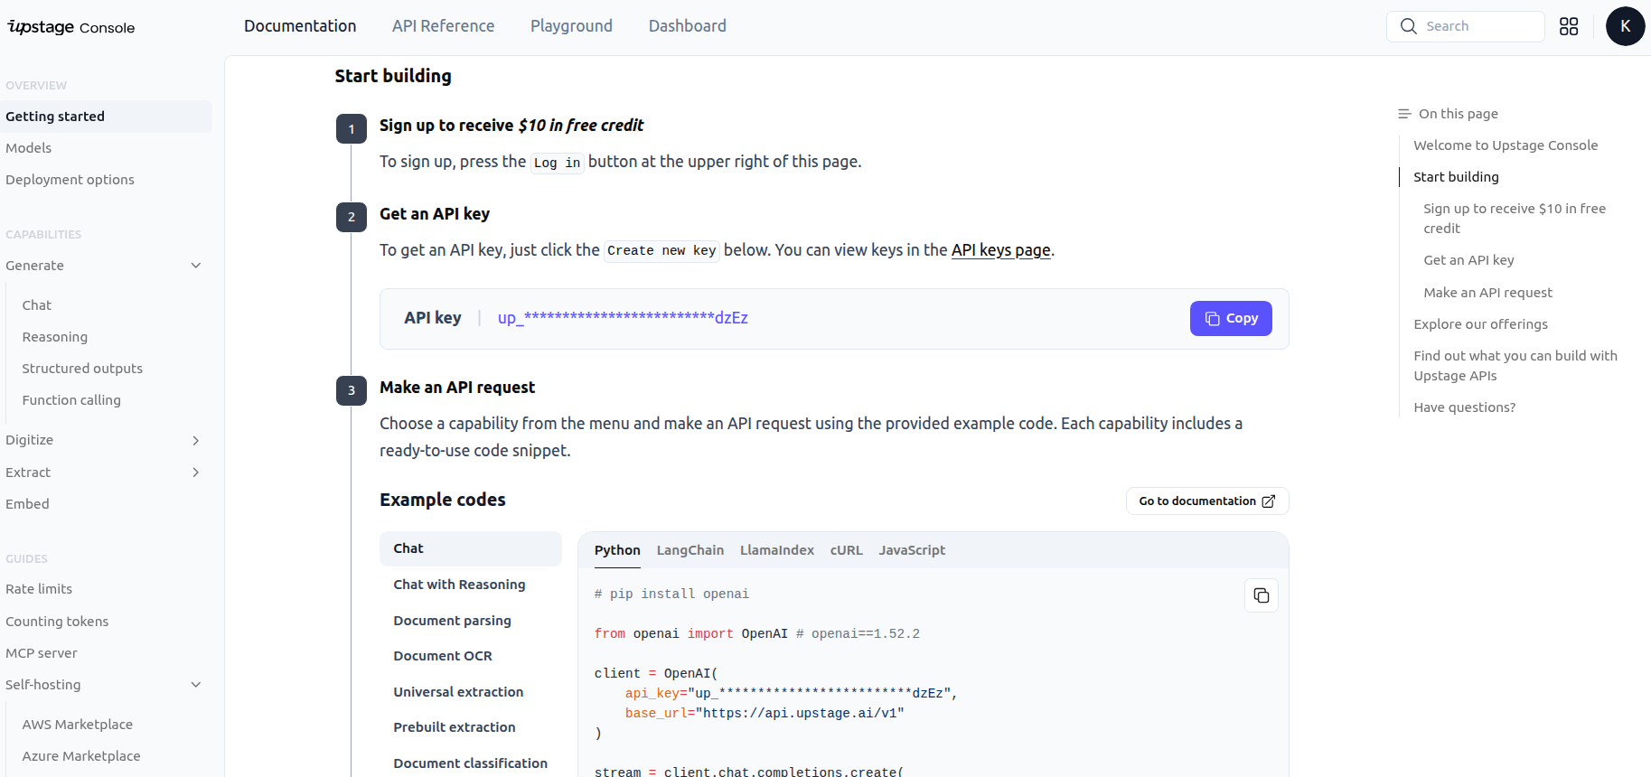Jump to Start building section
Screen dimensions: 1651x777
1456,177
